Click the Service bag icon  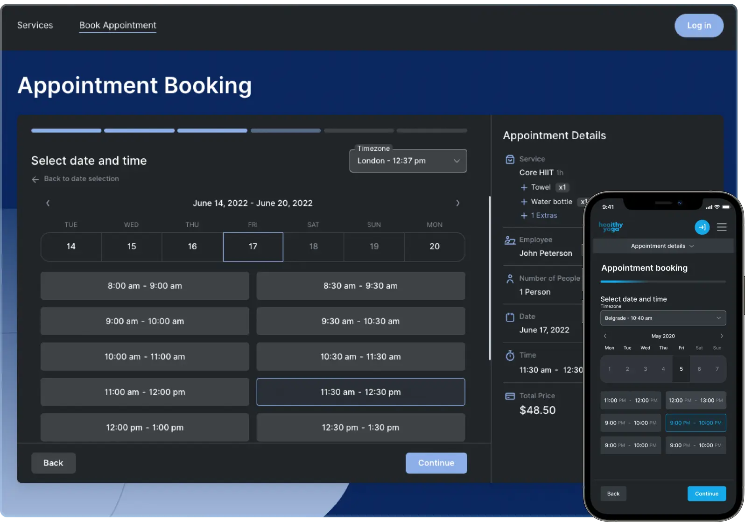[510, 159]
